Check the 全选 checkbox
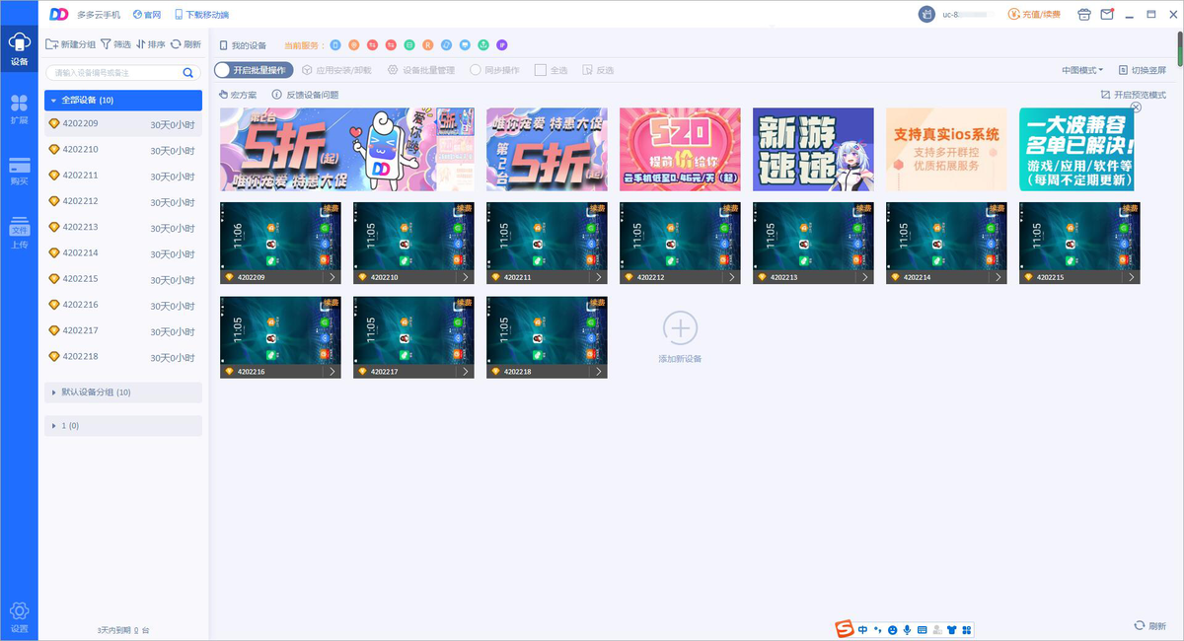This screenshot has width=1184, height=641. [x=540, y=70]
